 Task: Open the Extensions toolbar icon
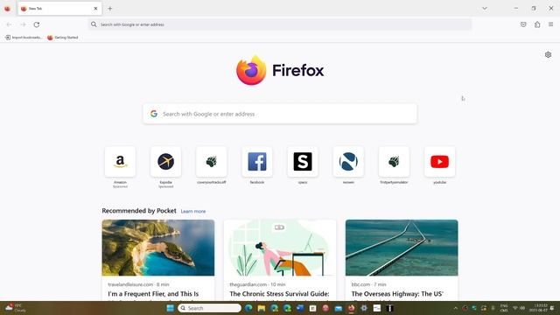point(537,24)
